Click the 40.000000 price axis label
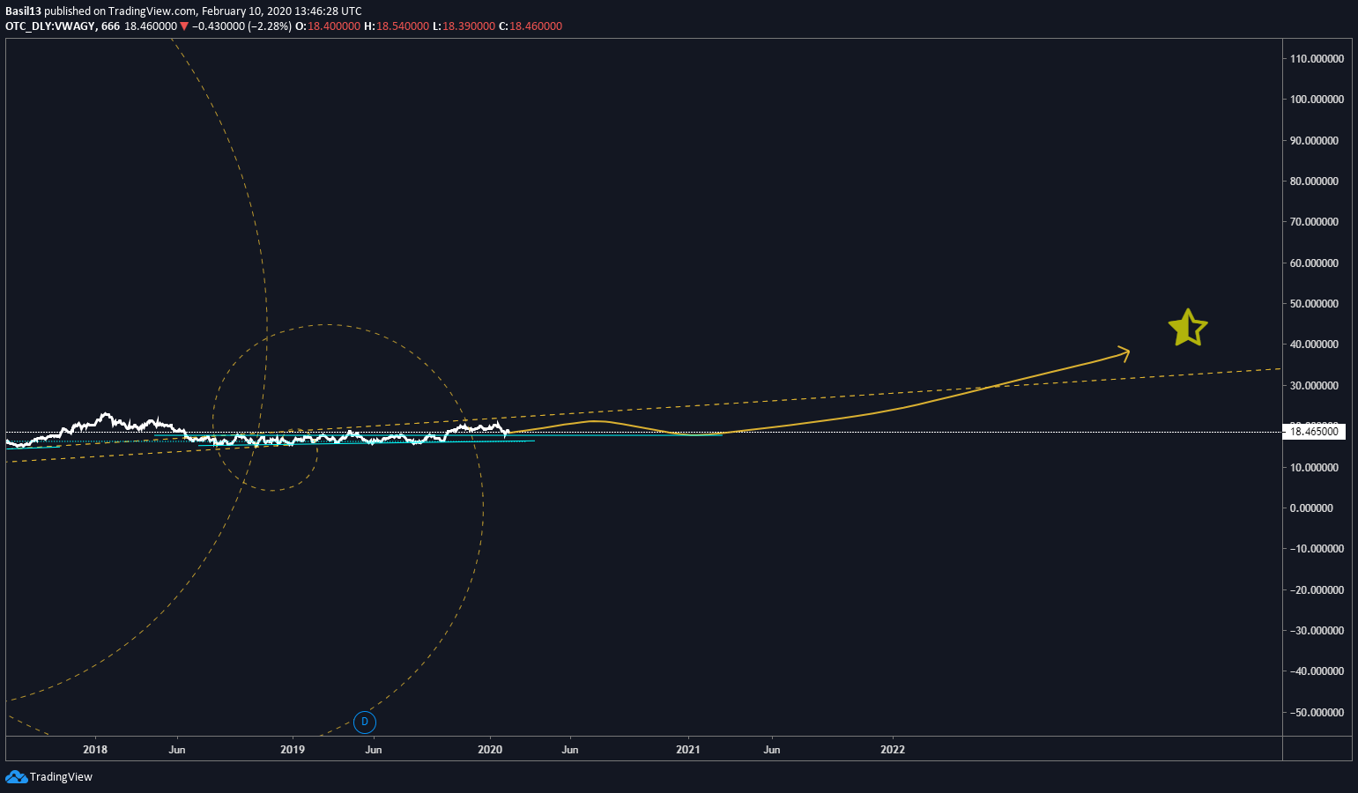The image size is (1358, 793). 1314,344
